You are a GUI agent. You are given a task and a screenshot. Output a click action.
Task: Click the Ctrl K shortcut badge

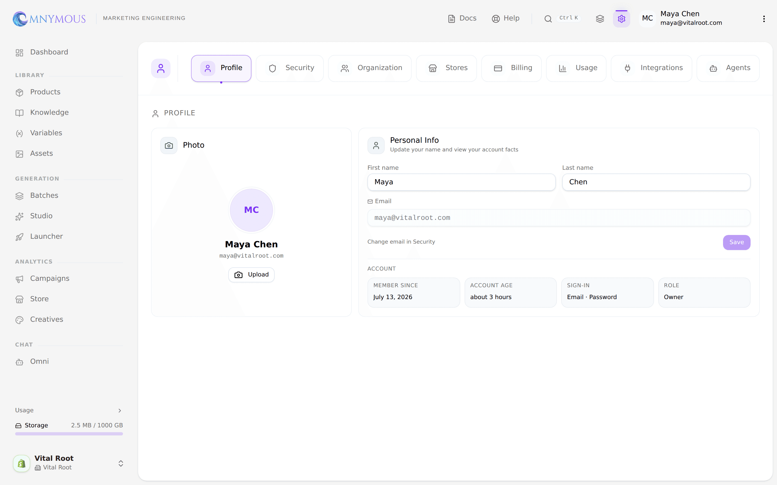[x=569, y=18]
